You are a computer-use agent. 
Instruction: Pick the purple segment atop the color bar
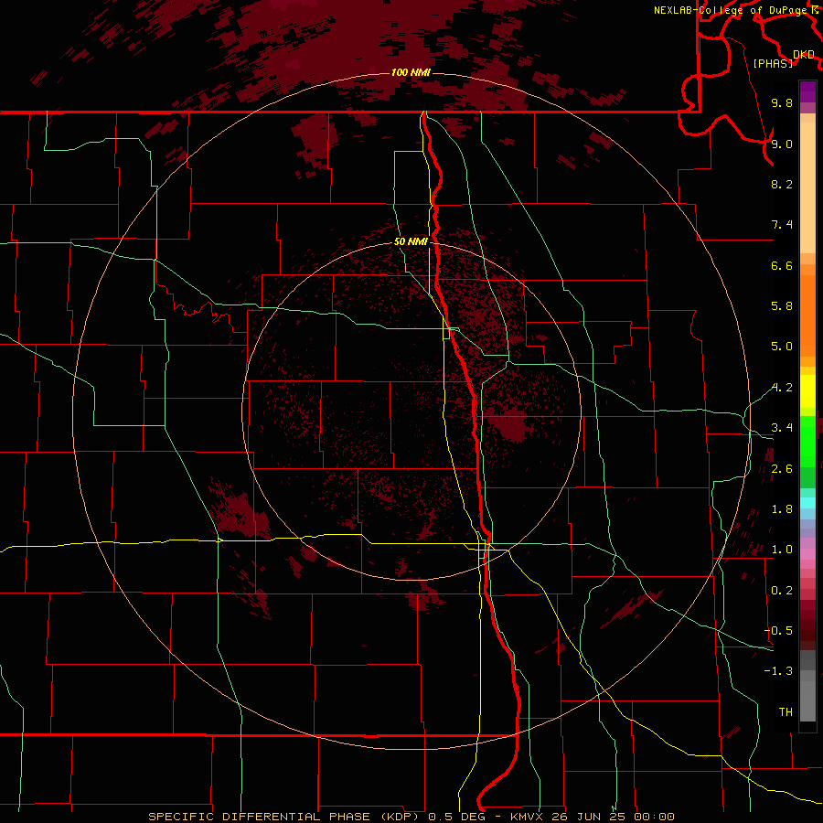(x=807, y=91)
